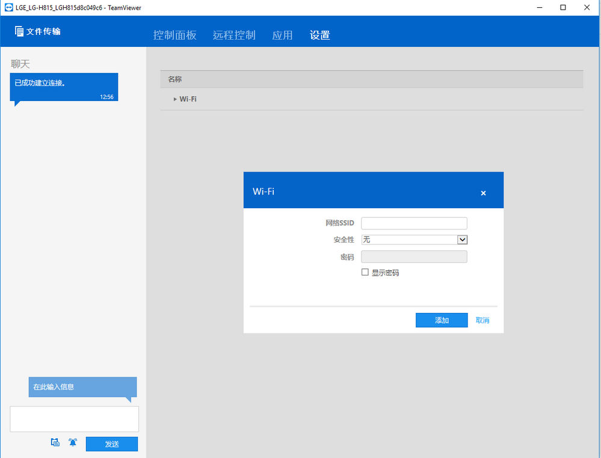Click the screenshot icon below chat box

55,442
